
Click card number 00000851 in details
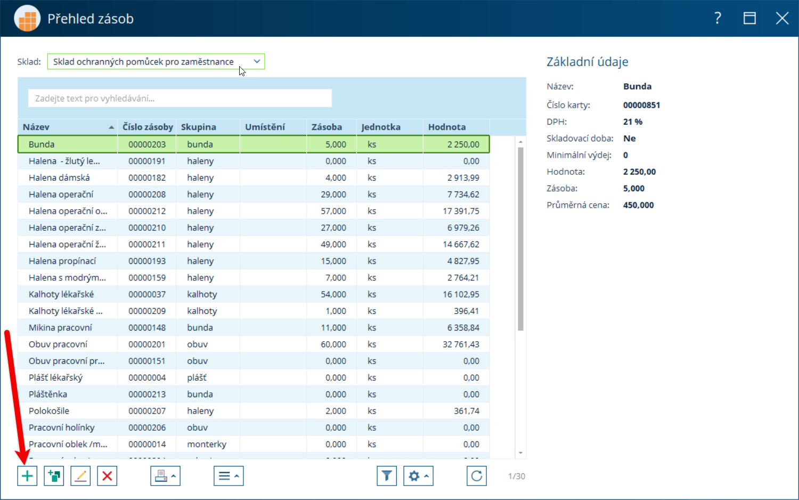click(x=641, y=105)
